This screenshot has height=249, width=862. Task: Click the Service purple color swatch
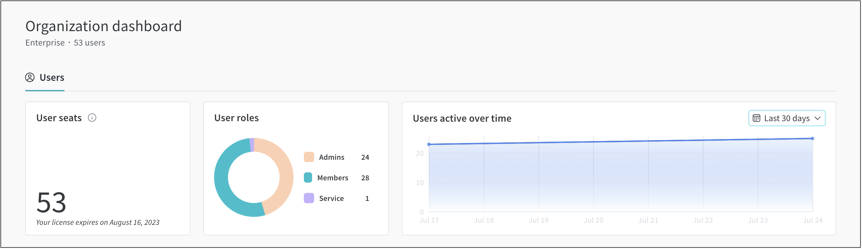pyautogui.click(x=308, y=198)
